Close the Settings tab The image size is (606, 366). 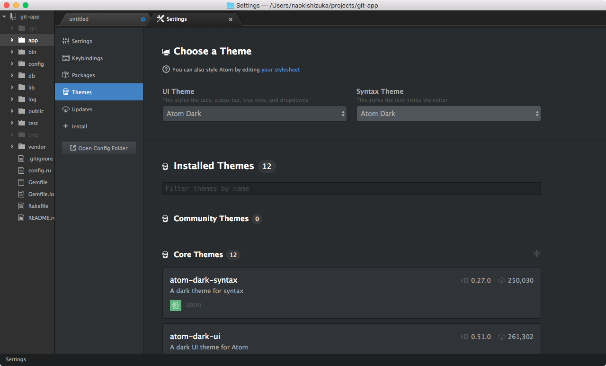coord(231,19)
